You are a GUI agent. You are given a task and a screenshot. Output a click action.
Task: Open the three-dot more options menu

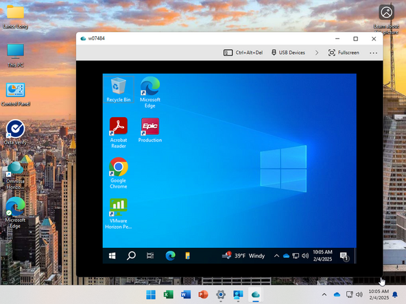pos(373,53)
